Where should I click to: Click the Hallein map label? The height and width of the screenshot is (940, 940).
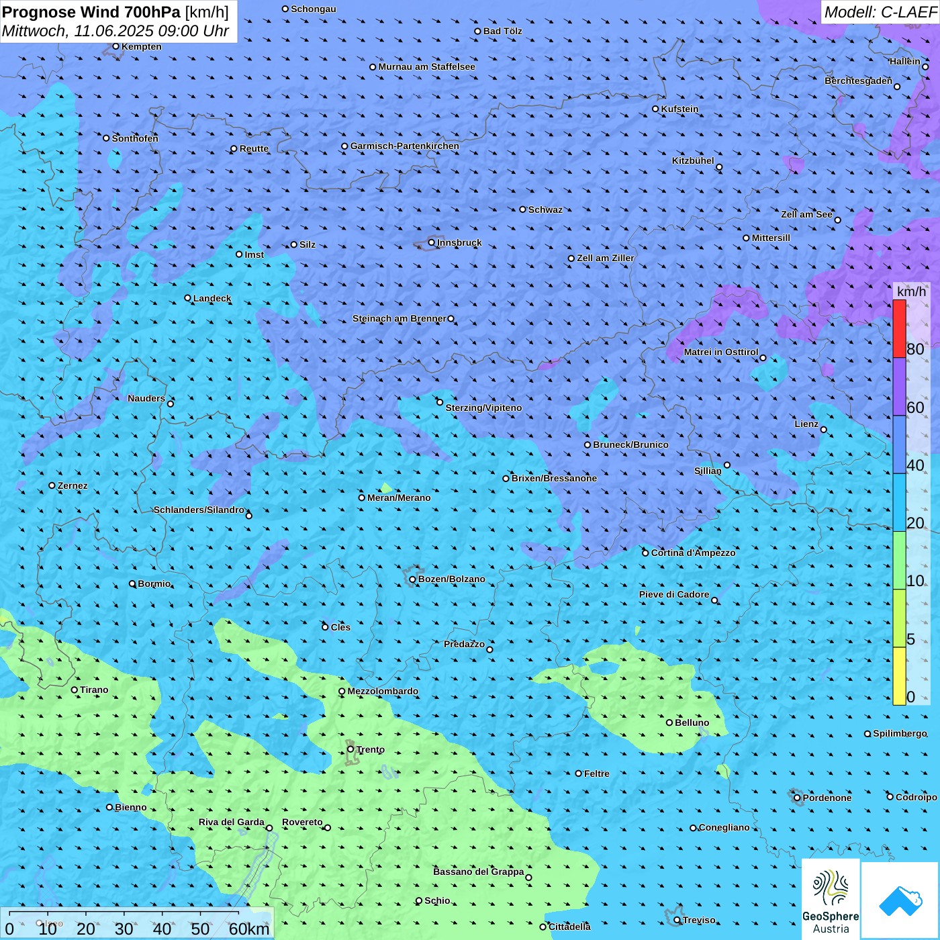[904, 61]
